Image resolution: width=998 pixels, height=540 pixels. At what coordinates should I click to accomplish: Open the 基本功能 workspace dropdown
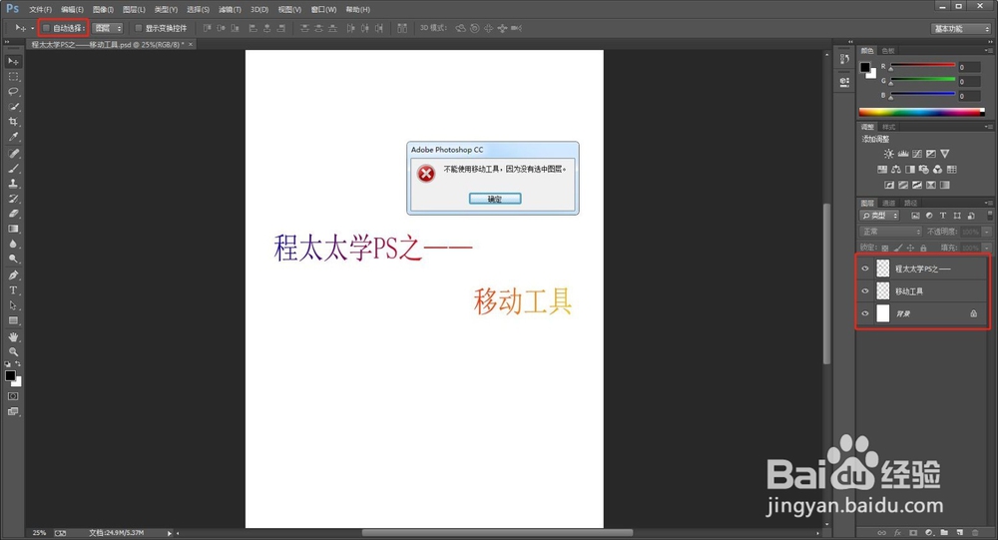(961, 29)
